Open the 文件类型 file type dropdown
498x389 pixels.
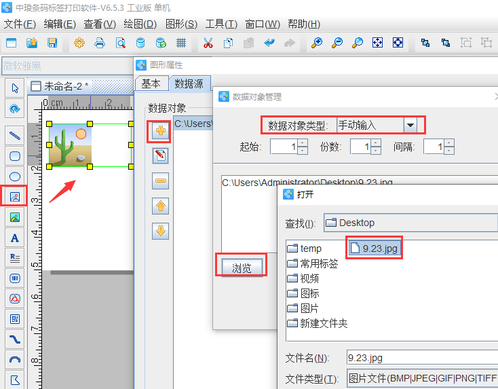pyautogui.click(x=421, y=378)
